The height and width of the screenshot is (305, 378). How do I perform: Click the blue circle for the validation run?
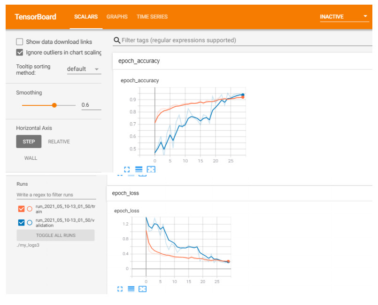(30, 223)
